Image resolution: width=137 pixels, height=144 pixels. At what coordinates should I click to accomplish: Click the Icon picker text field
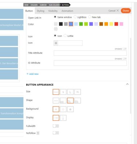tap(70, 43)
